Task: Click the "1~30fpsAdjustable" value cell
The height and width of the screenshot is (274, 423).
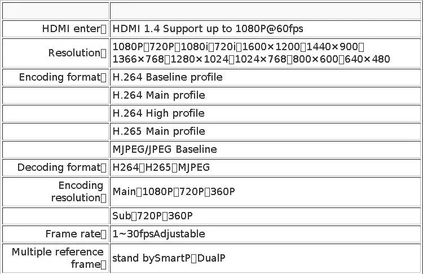Action: [x=158, y=234]
